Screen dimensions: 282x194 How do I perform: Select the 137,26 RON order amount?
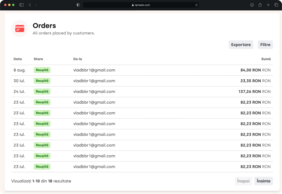[250, 91]
